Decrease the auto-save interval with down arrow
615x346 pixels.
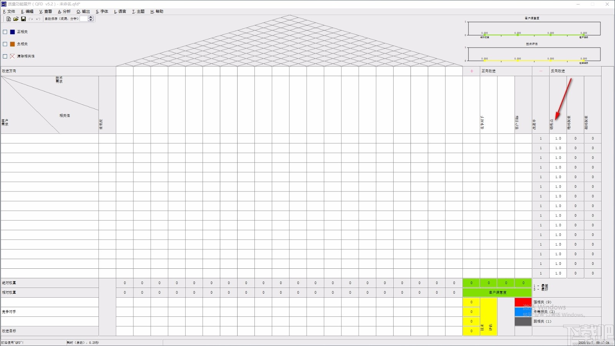[x=91, y=20]
